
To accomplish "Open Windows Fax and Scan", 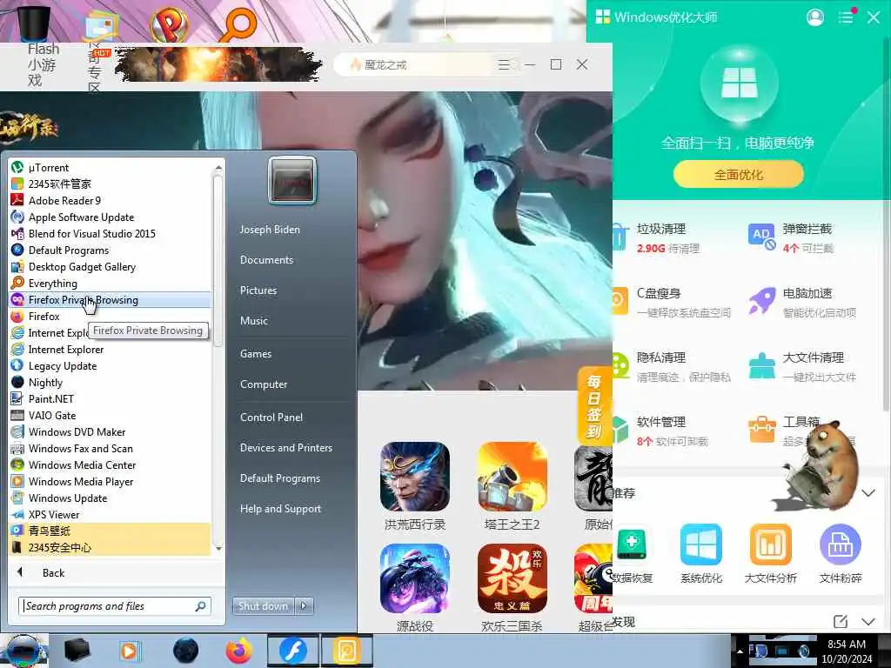I will 110,448.
